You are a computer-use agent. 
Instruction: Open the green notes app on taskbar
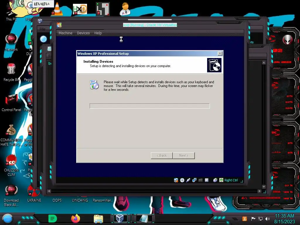[x=53, y=219]
